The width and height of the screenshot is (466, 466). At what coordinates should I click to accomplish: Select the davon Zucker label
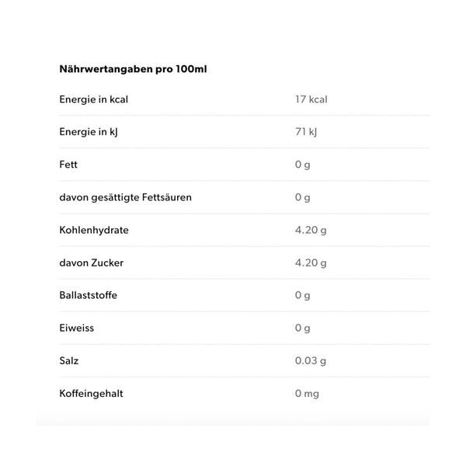tap(91, 263)
